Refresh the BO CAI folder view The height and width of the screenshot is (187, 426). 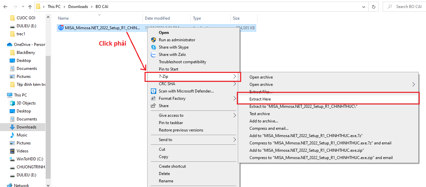pyautogui.click(x=374, y=6)
